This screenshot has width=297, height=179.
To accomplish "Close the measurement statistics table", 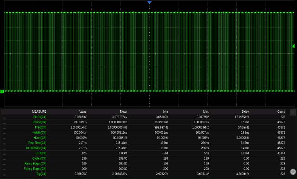I will 293,112.
